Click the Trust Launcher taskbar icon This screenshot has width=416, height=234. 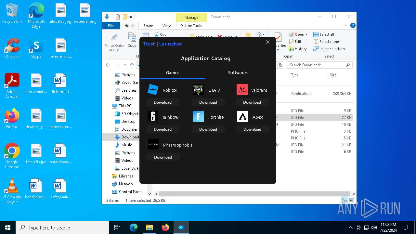(181, 227)
